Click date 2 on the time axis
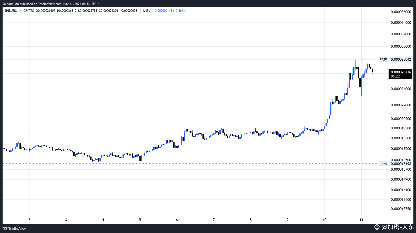This screenshot has height=233, width=416. click(29, 220)
